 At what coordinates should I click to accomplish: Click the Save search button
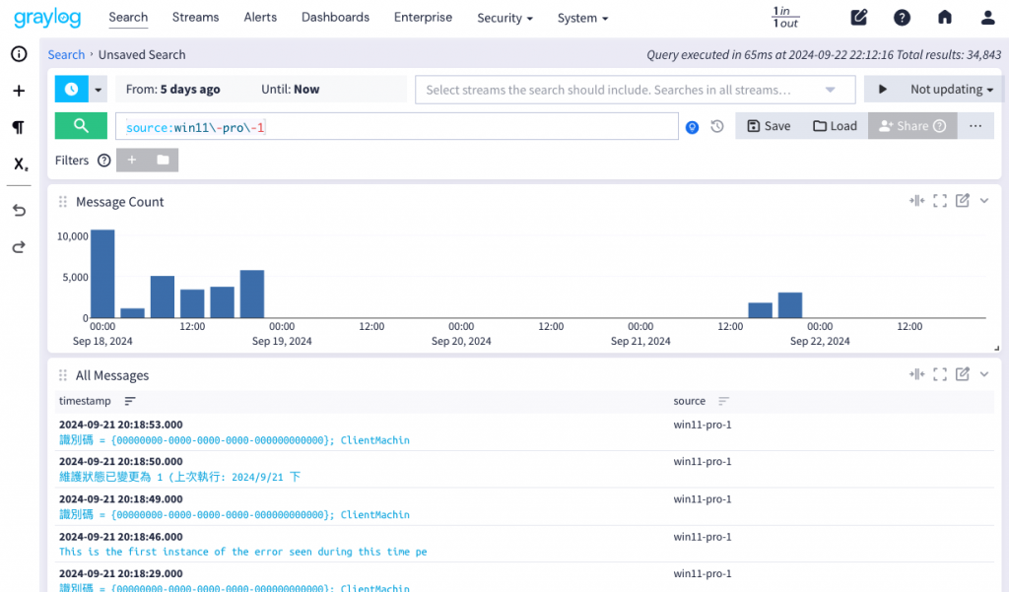(769, 126)
